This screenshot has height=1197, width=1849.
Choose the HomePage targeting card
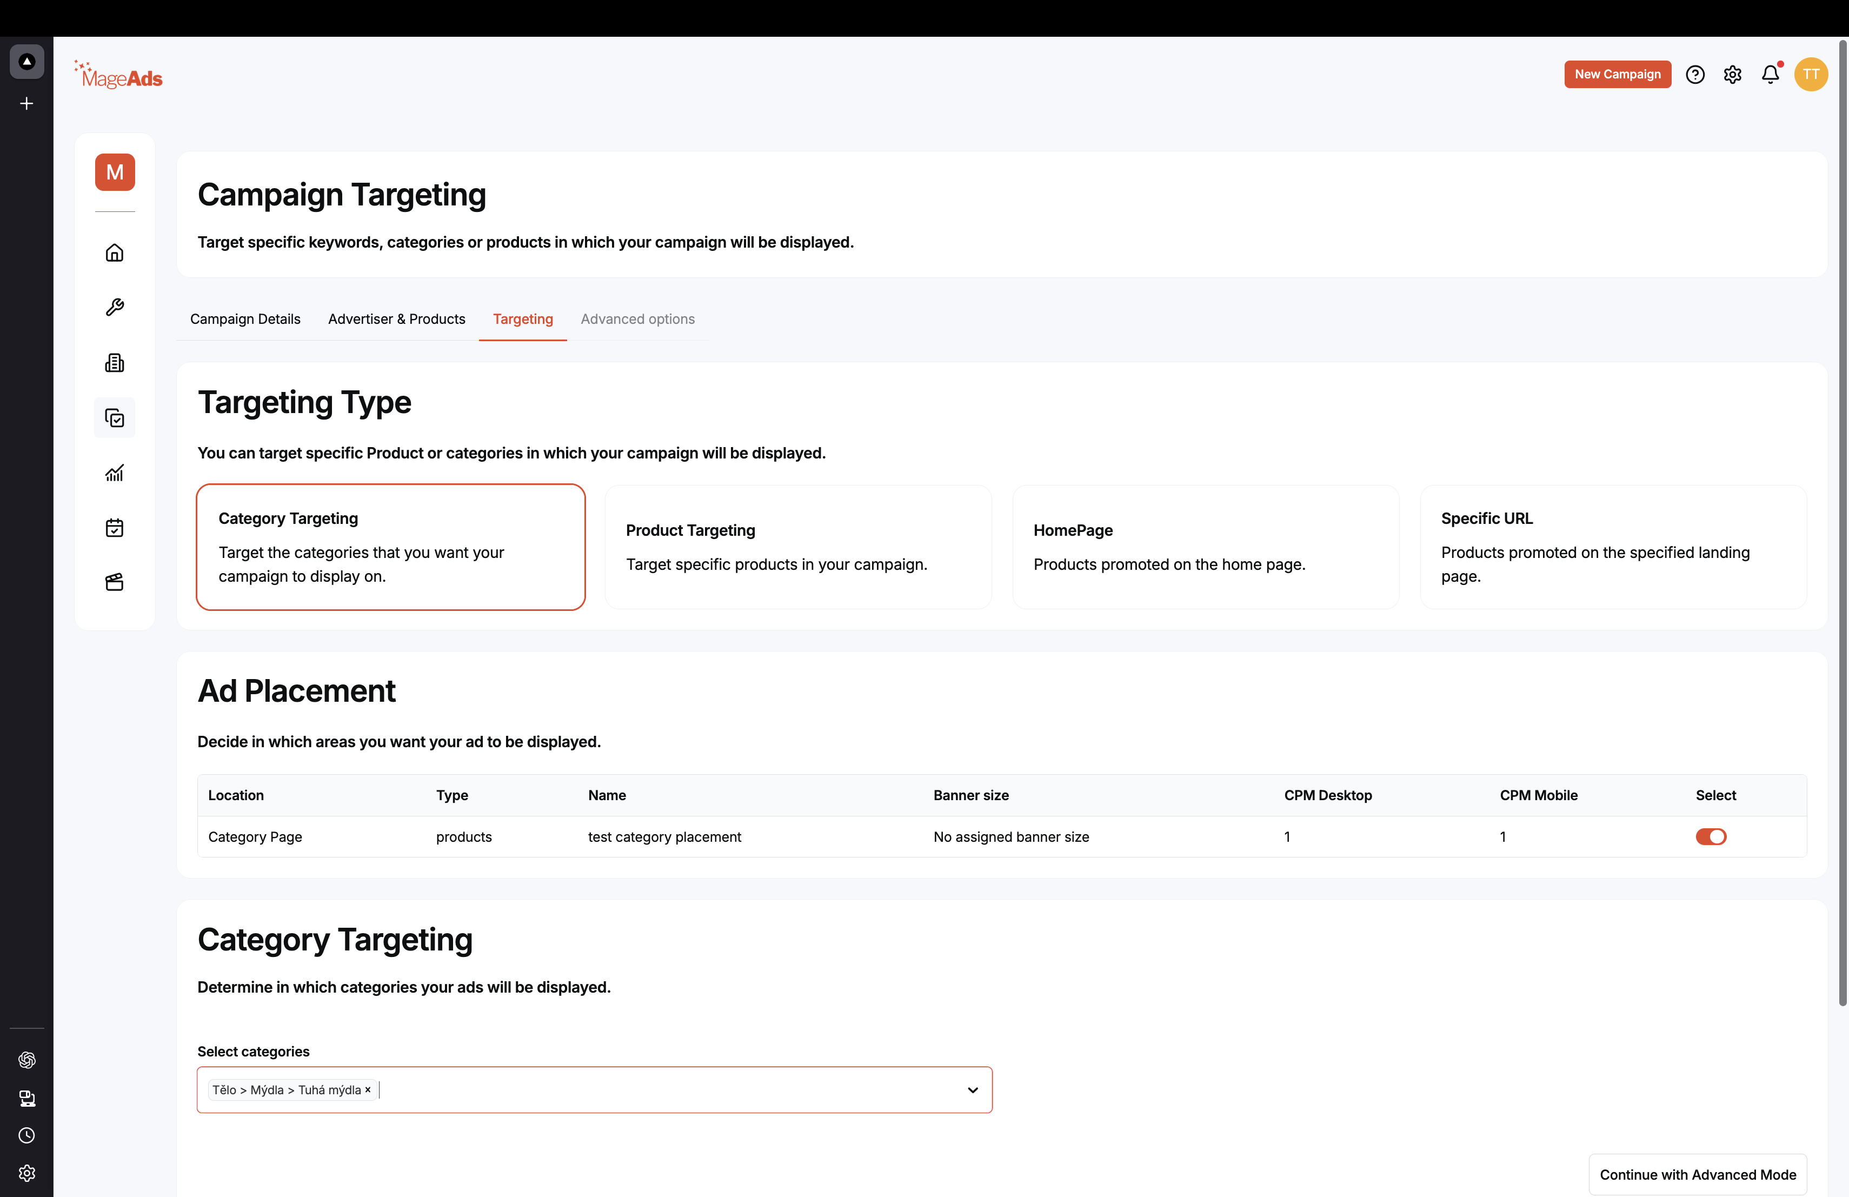pos(1206,547)
